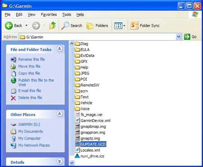
Task: Open the Edit menu
Action: pos(19,14)
